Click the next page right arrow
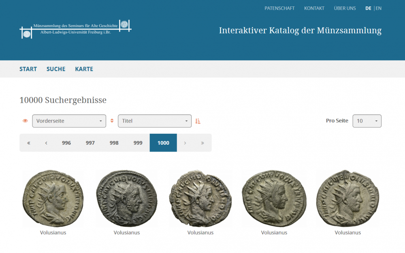The image size is (405, 253). [185, 143]
